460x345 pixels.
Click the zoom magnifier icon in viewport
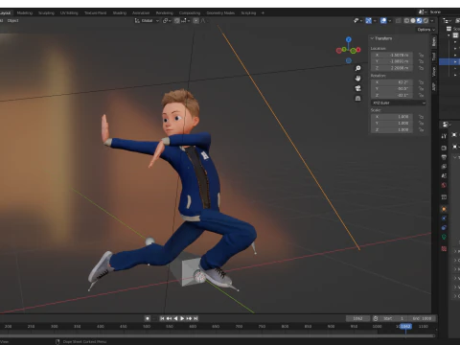[x=358, y=68]
